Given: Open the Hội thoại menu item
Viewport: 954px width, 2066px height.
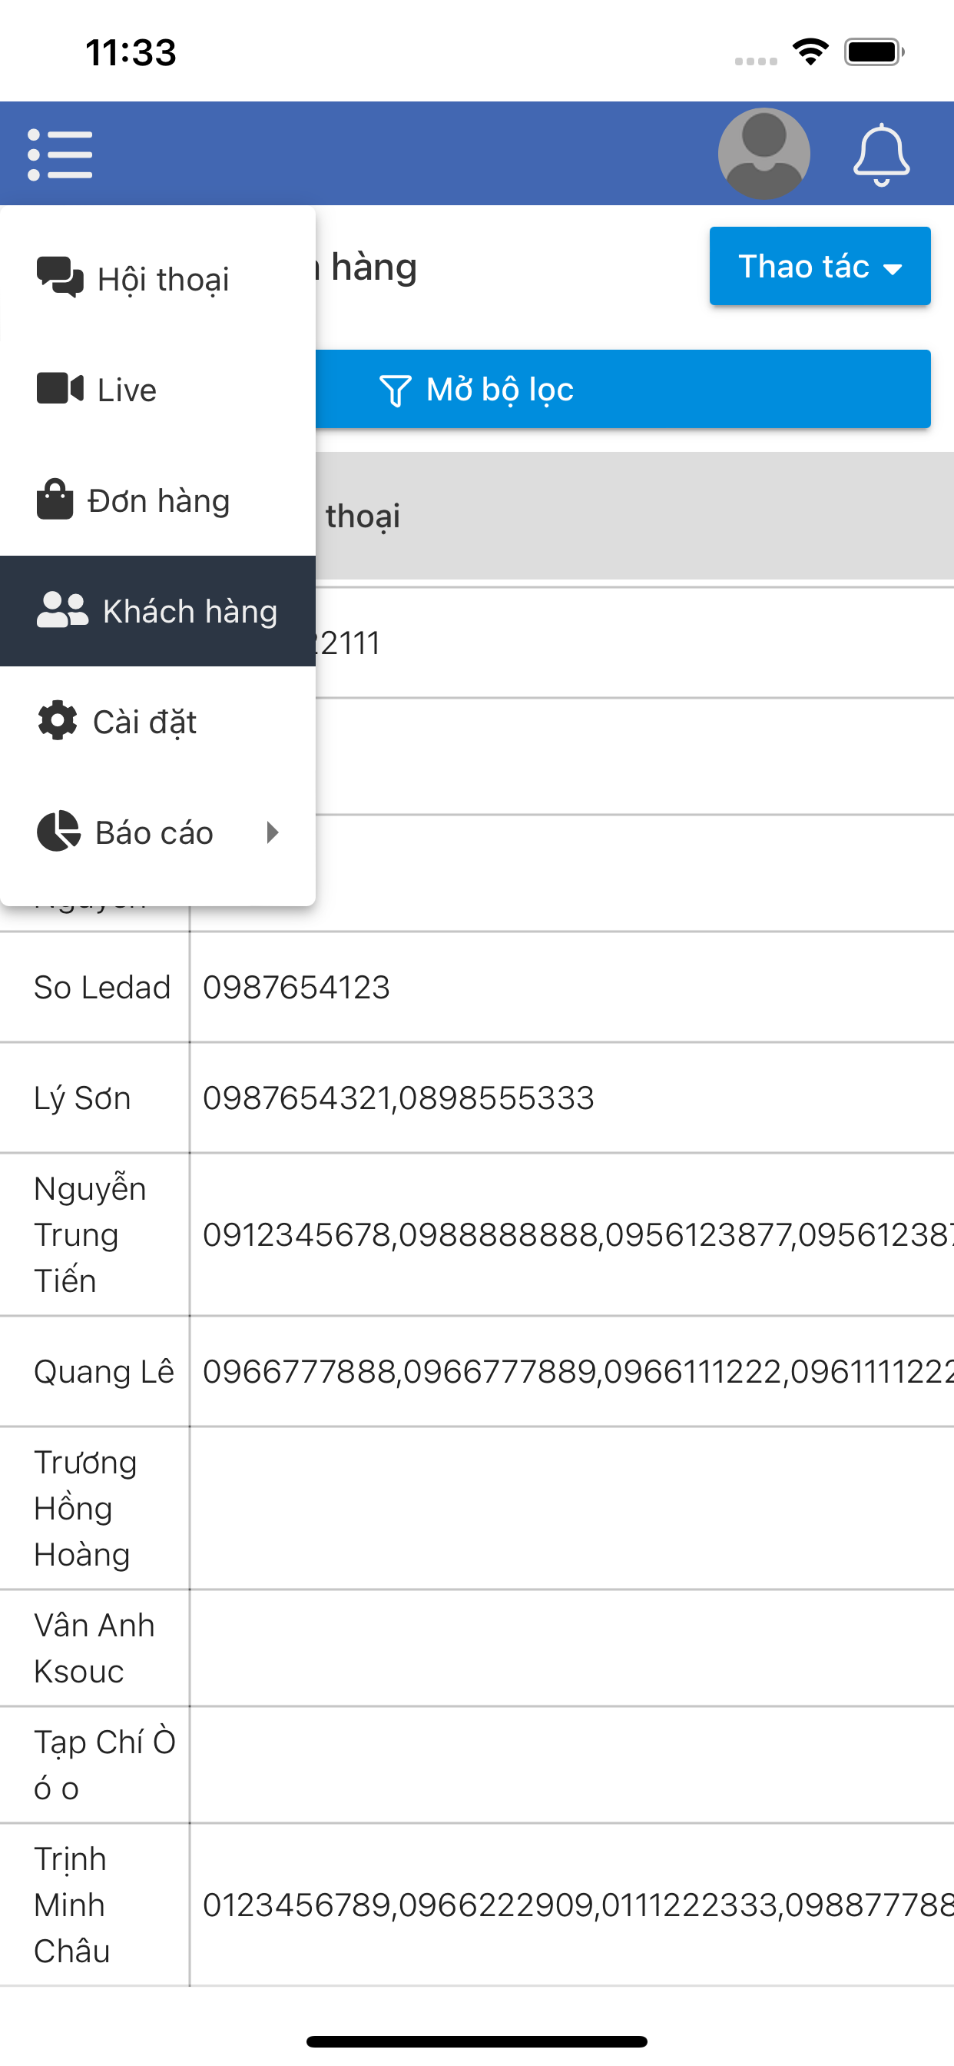Looking at the screenshot, I should click(158, 278).
